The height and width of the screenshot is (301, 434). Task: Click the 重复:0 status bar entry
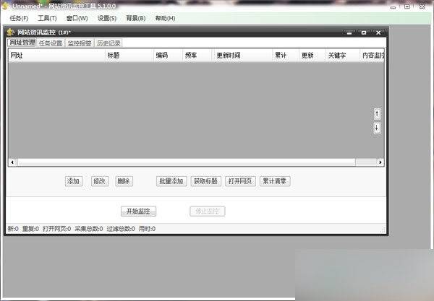(30, 229)
